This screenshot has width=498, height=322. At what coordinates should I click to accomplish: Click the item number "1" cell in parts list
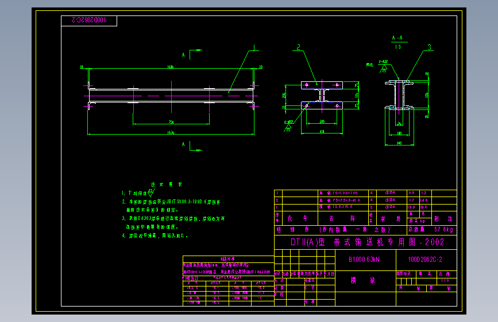277,207
